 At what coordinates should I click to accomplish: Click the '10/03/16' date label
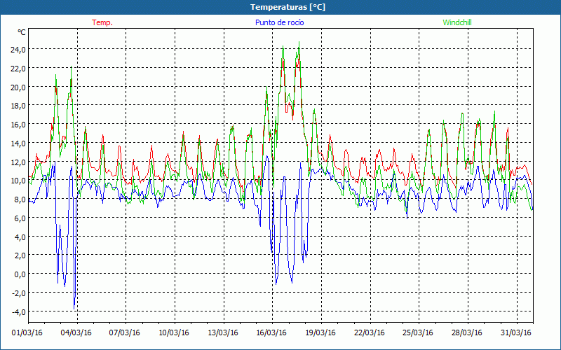[x=174, y=333]
